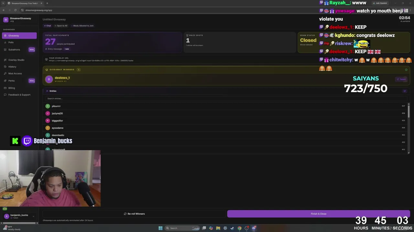Click the green check icon in winners header
This screenshot has width=414, height=232.
(406, 70)
